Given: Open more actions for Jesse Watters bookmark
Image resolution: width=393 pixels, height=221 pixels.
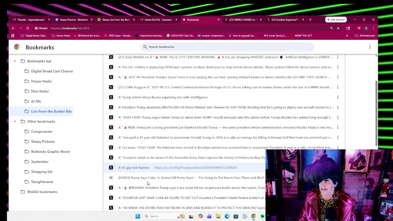Looking at the screenshot, I should click(x=338, y=57).
